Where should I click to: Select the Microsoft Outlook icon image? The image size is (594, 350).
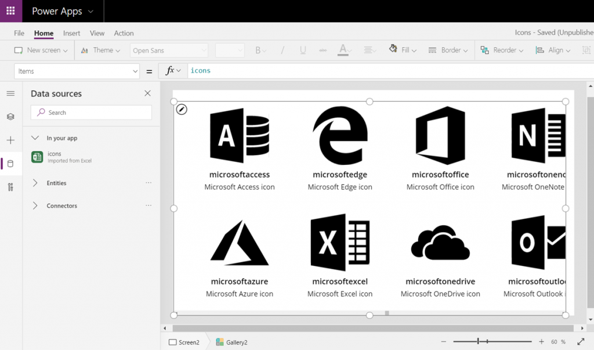pyautogui.click(x=538, y=243)
